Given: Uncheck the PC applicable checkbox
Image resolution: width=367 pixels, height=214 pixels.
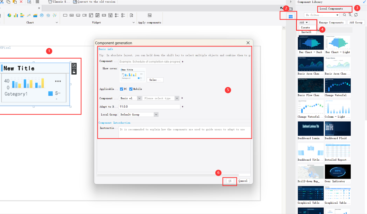Looking at the screenshot, I should [x=121, y=89].
